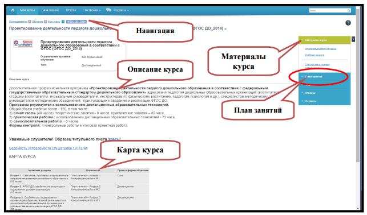Focus the search field in the top bar
The height and width of the screenshot is (215, 367).
[328, 10]
